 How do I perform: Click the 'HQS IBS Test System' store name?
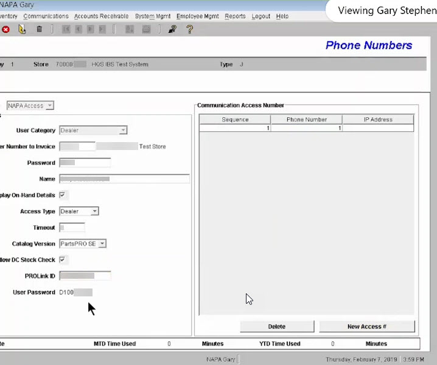(120, 64)
